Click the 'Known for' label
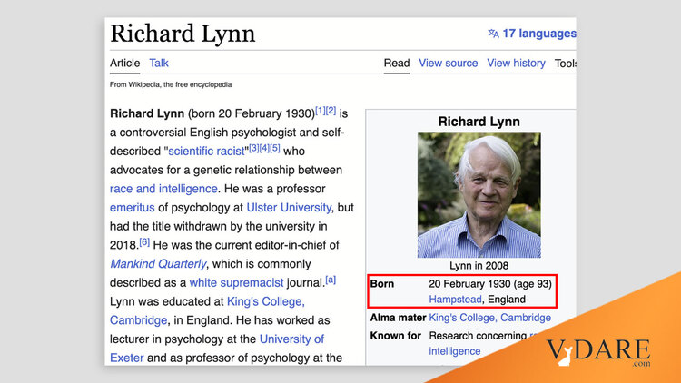The image size is (681, 383). 396,336
